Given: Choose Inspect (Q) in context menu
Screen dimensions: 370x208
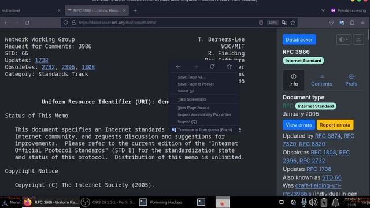Looking at the screenshot, I should tap(204, 121).
